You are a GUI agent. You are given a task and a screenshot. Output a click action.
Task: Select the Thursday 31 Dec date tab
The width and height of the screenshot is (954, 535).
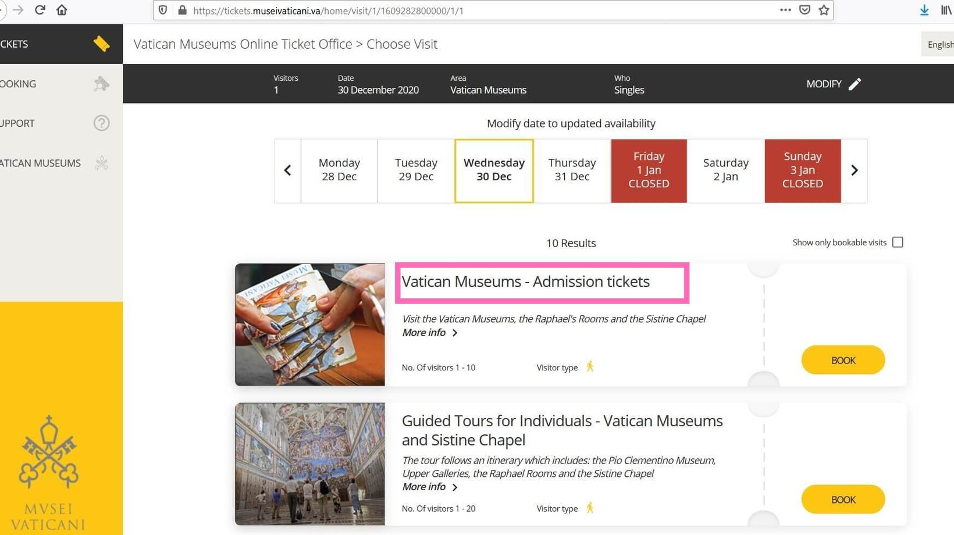(572, 170)
